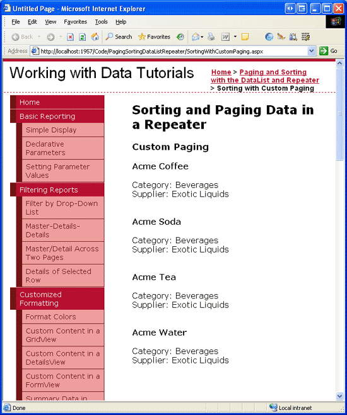Click the Forward navigation arrow icon
347x415 pixels.
(50, 37)
